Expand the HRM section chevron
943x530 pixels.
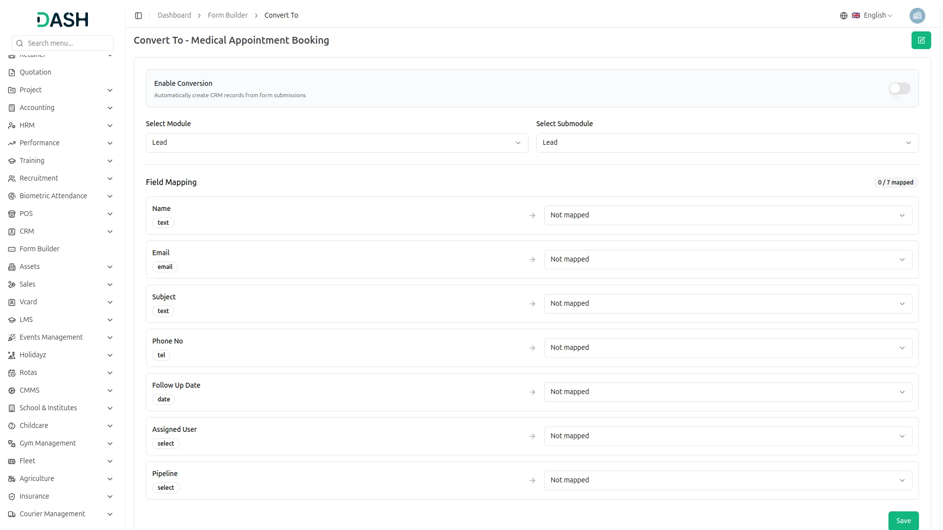[110, 126]
